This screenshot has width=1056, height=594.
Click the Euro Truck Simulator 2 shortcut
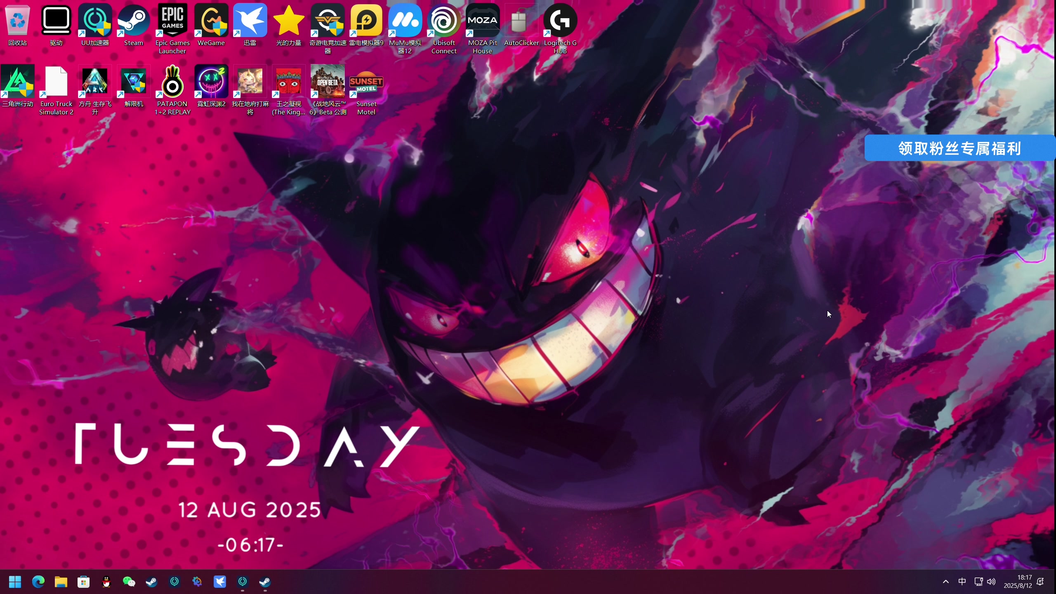56,90
